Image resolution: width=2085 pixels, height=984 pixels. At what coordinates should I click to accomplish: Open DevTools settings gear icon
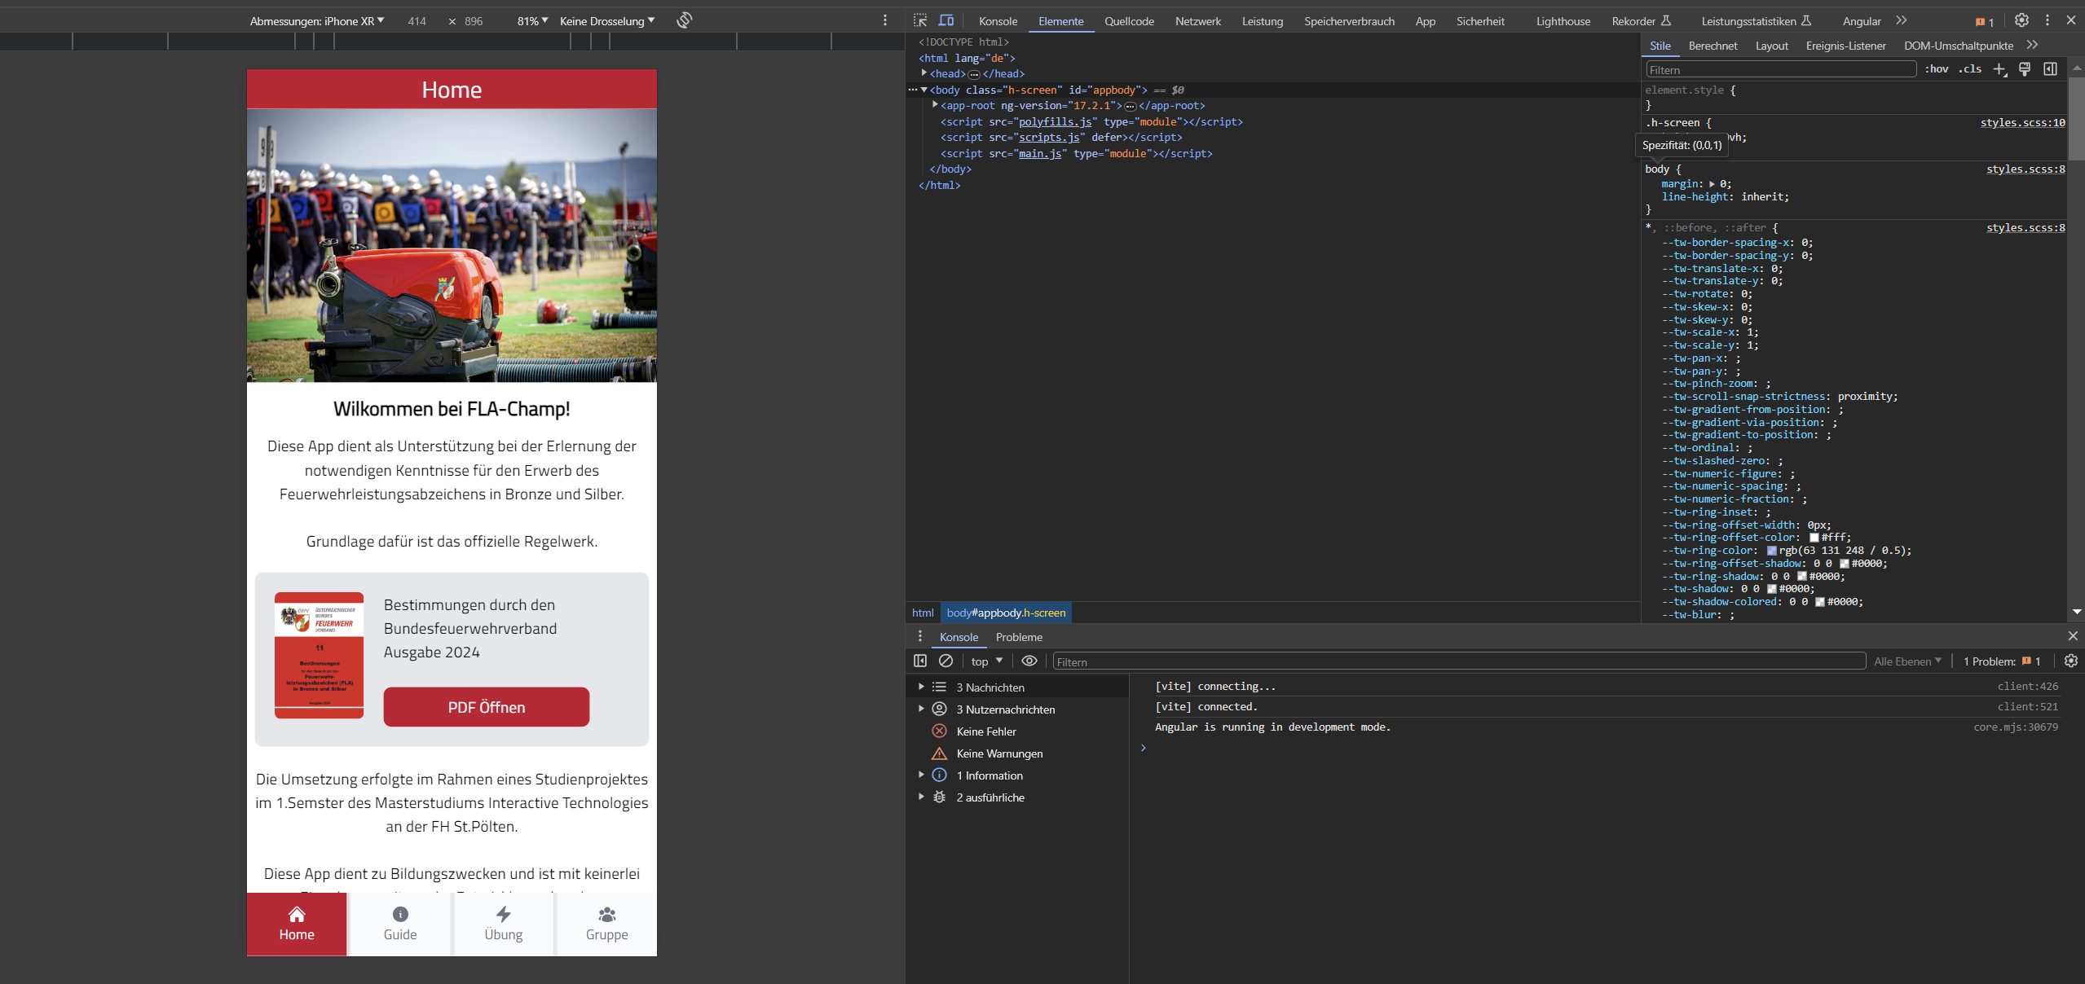(x=2021, y=20)
